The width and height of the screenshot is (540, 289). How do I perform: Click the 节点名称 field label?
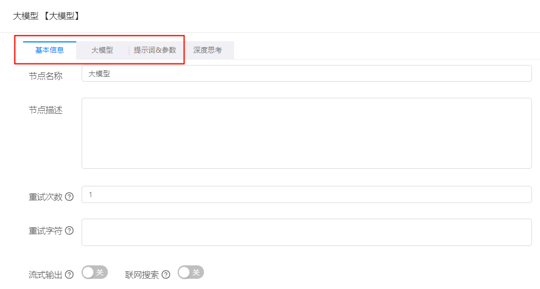[46, 76]
